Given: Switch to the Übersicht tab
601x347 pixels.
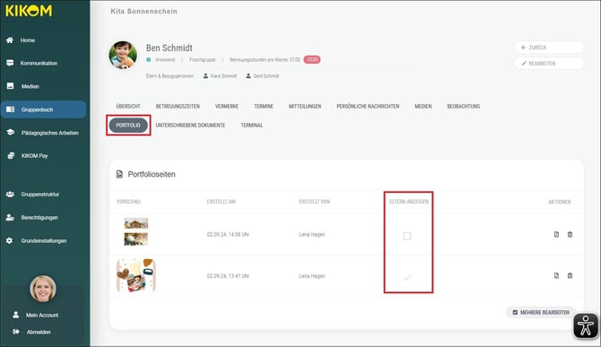Looking at the screenshot, I should (x=128, y=107).
